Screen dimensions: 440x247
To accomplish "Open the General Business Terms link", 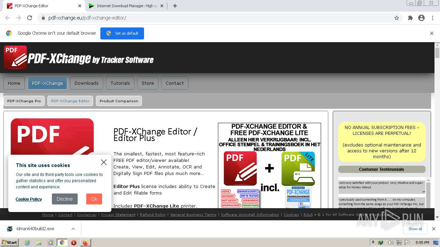I will point(194,214).
